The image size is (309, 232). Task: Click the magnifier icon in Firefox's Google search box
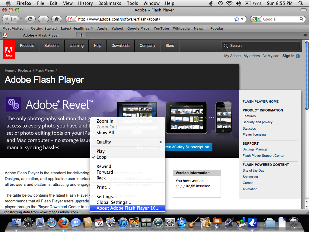301,19
